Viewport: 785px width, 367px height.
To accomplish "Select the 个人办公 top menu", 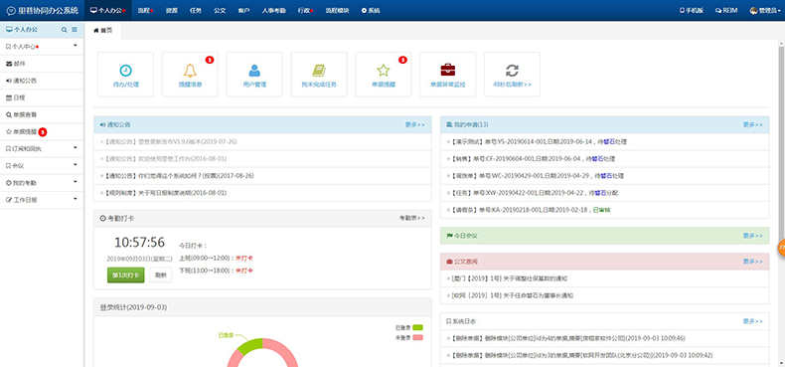I will pos(107,11).
